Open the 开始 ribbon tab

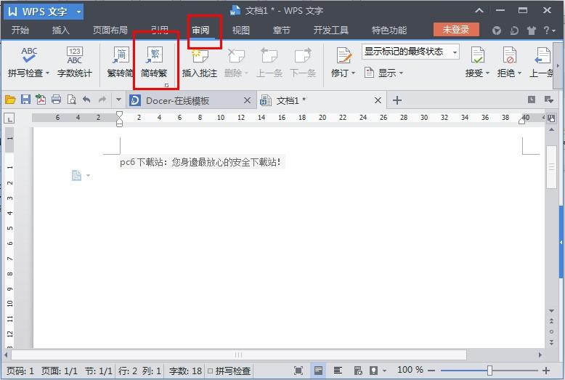(x=20, y=31)
